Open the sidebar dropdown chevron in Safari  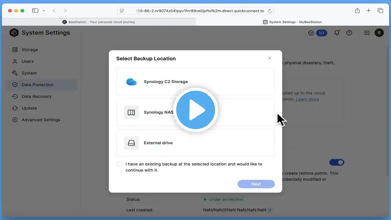coord(44,11)
